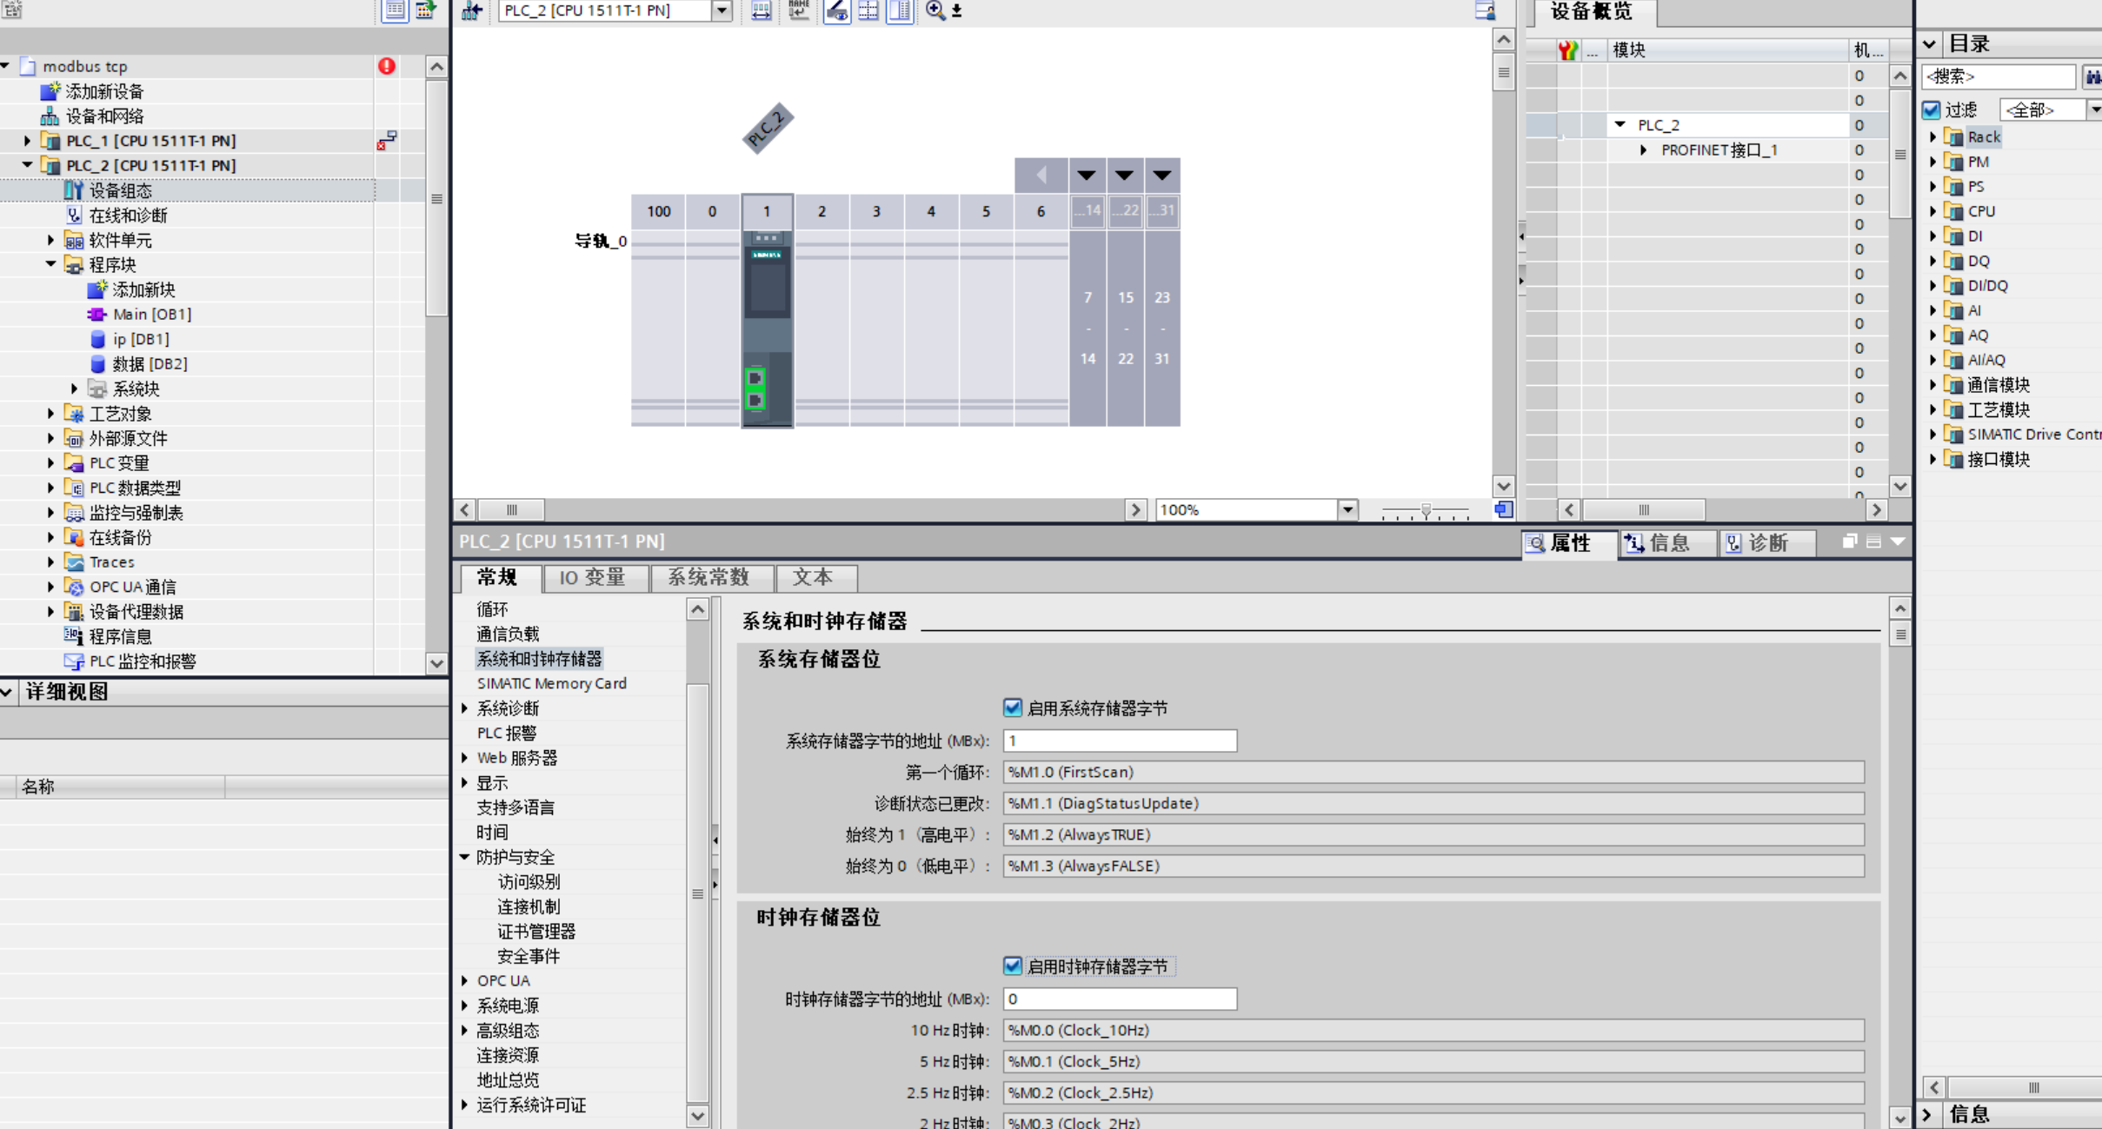This screenshot has width=2102, height=1129.
Task: Toggle enable clock memory byte checkbox
Action: coord(1013,966)
